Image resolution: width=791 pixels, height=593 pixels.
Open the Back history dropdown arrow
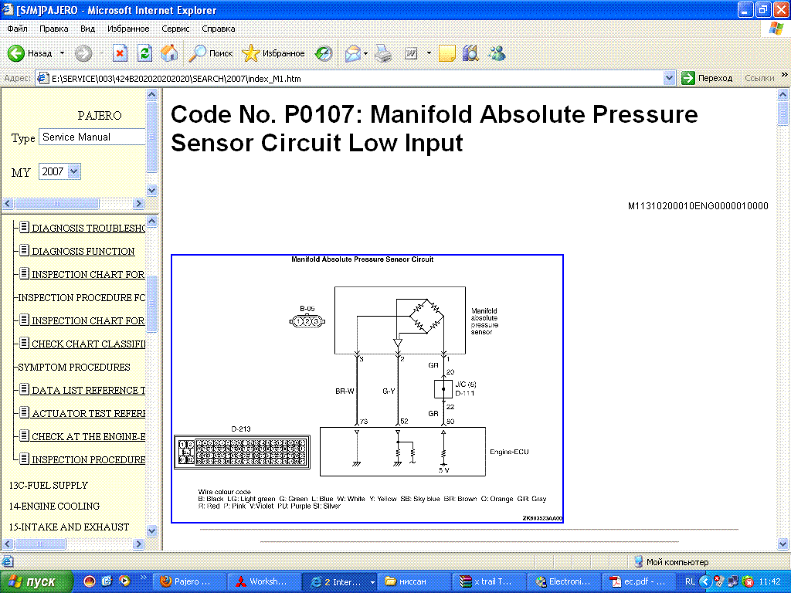pos(62,53)
